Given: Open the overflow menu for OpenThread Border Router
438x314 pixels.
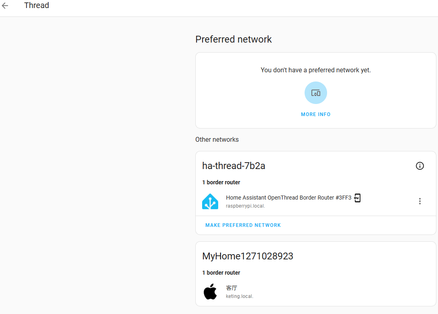Looking at the screenshot, I should 420,201.
